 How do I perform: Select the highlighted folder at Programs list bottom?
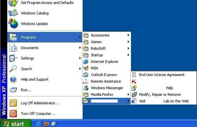tap(107, 101)
